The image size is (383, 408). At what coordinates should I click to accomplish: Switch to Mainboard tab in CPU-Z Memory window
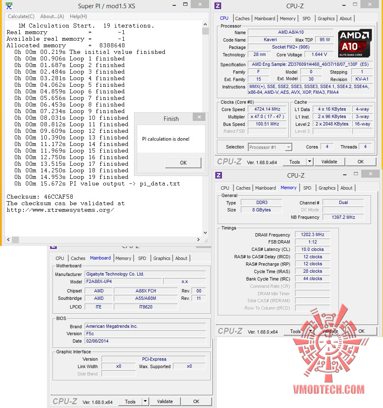tap(265, 188)
